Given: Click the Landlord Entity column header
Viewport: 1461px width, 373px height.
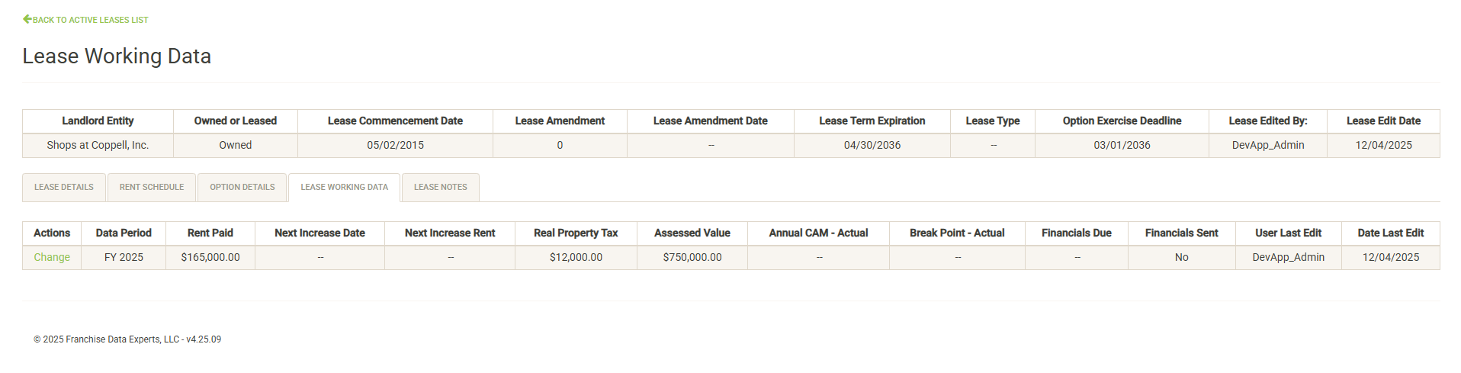Looking at the screenshot, I should tap(98, 121).
